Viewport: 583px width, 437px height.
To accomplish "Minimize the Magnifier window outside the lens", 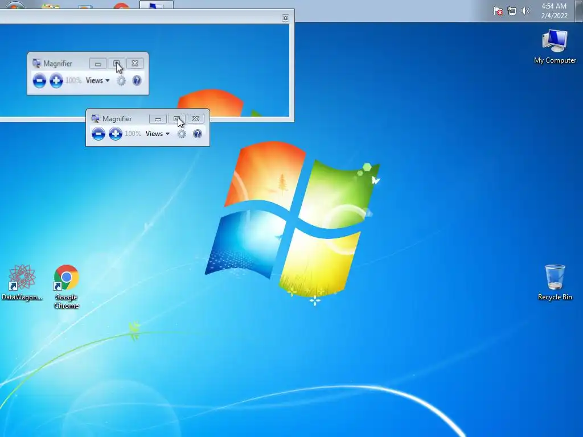I will 158,119.
